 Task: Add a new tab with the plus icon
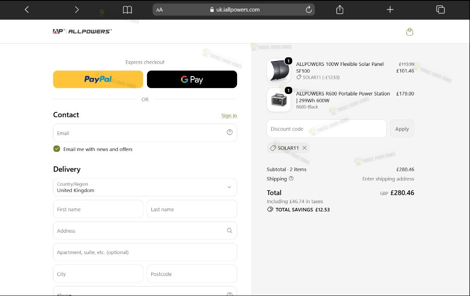(390, 9)
